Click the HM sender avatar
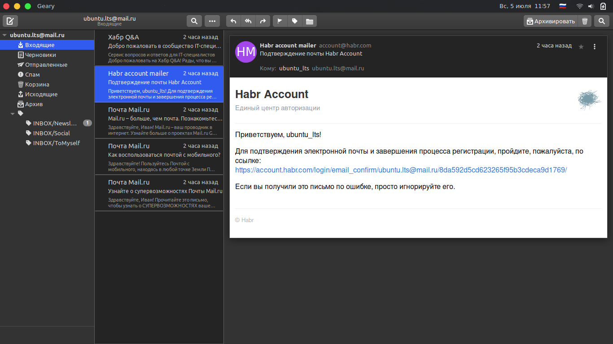The height and width of the screenshot is (344, 613). tap(246, 52)
